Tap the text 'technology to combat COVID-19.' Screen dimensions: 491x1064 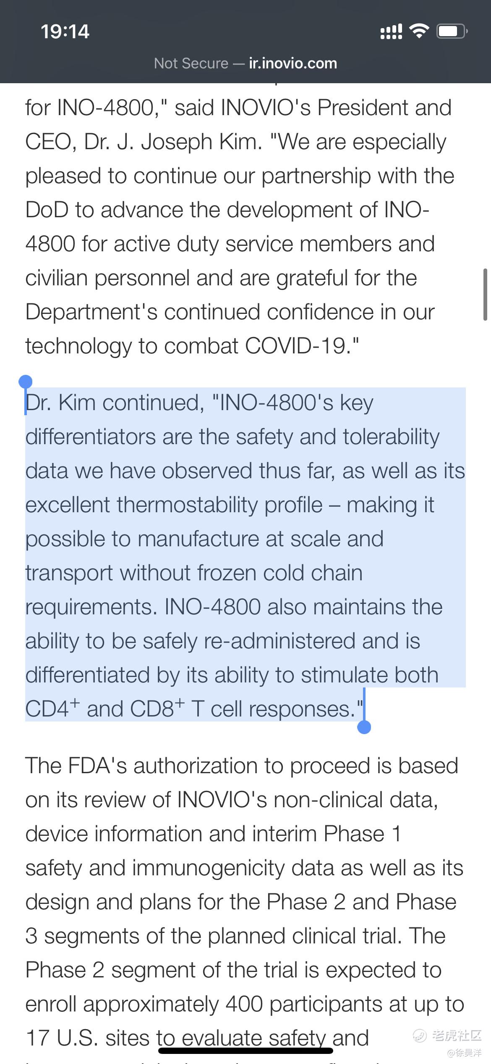pos(192,346)
